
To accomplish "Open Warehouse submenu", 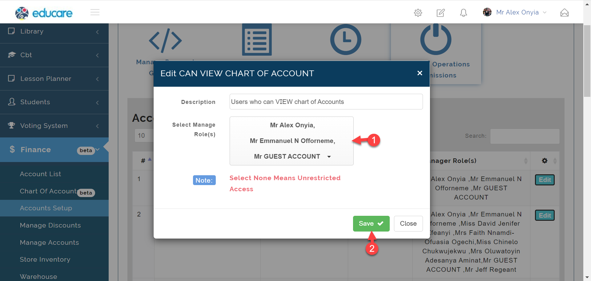I will (38, 277).
